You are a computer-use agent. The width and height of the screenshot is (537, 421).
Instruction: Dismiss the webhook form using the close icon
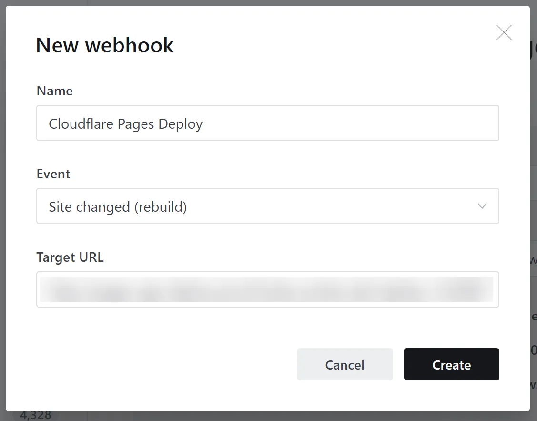coord(504,32)
